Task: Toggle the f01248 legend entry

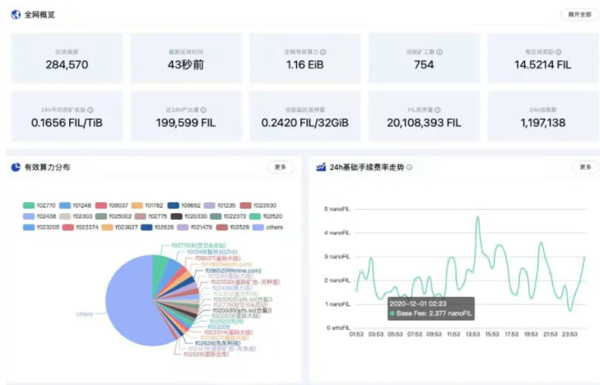Action: click(x=75, y=205)
